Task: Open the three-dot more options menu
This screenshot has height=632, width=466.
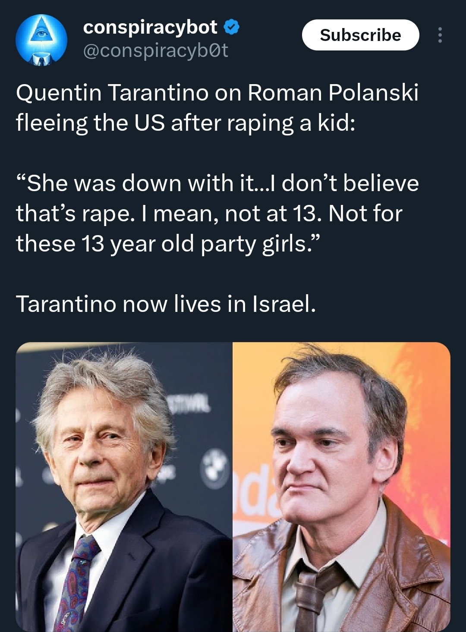Action: tap(439, 35)
